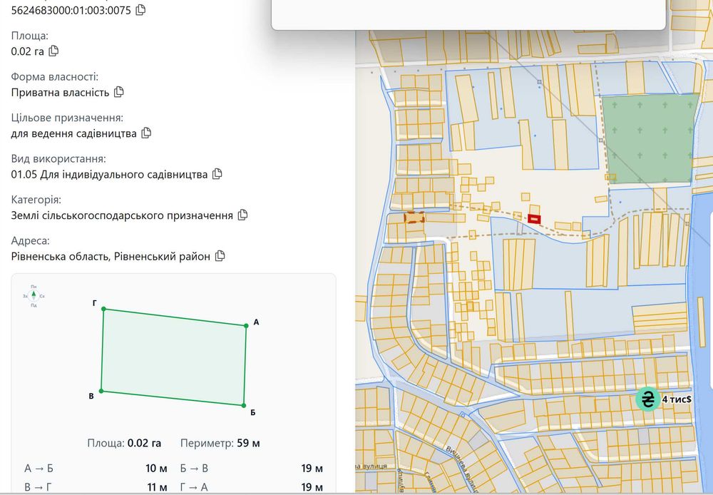Viewport: 713px width, 495px height.
Task: Copy the Приватна власність ownership text
Action: 118,92
